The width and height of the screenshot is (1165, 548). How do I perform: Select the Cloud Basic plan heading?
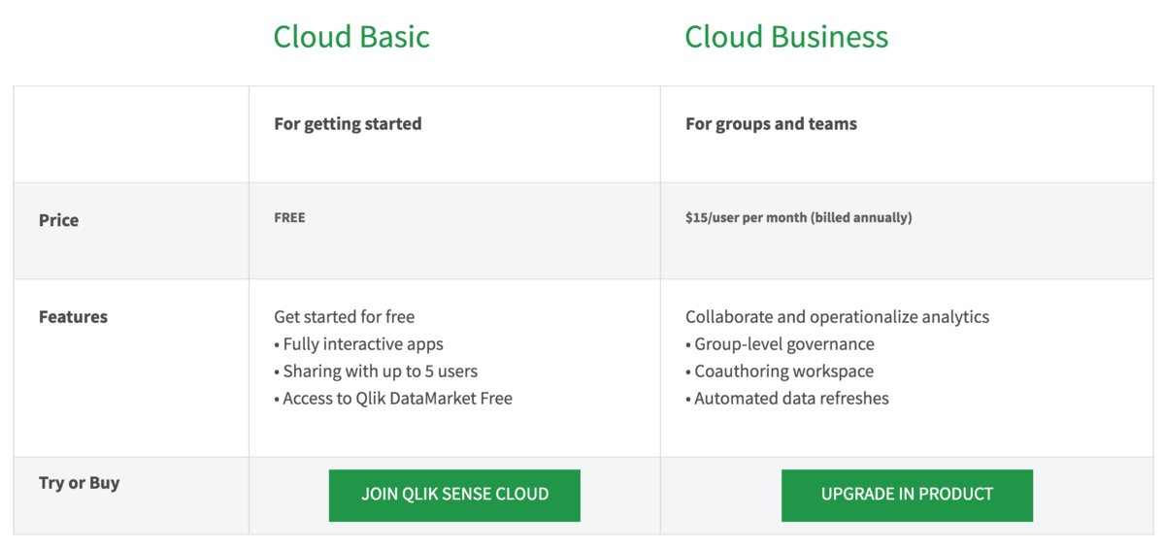click(351, 37)
